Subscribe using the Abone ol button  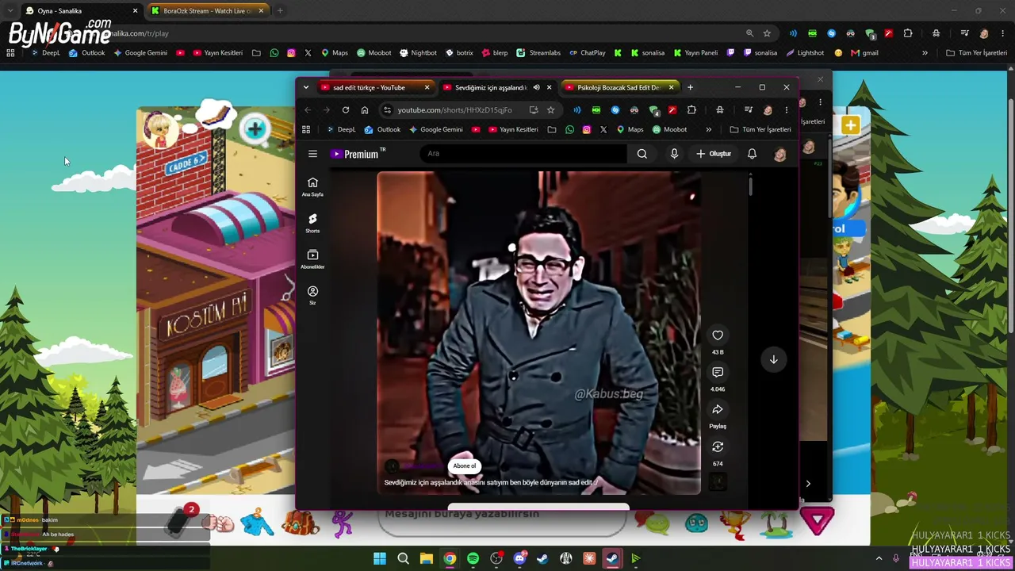click(x=465, y=466)
